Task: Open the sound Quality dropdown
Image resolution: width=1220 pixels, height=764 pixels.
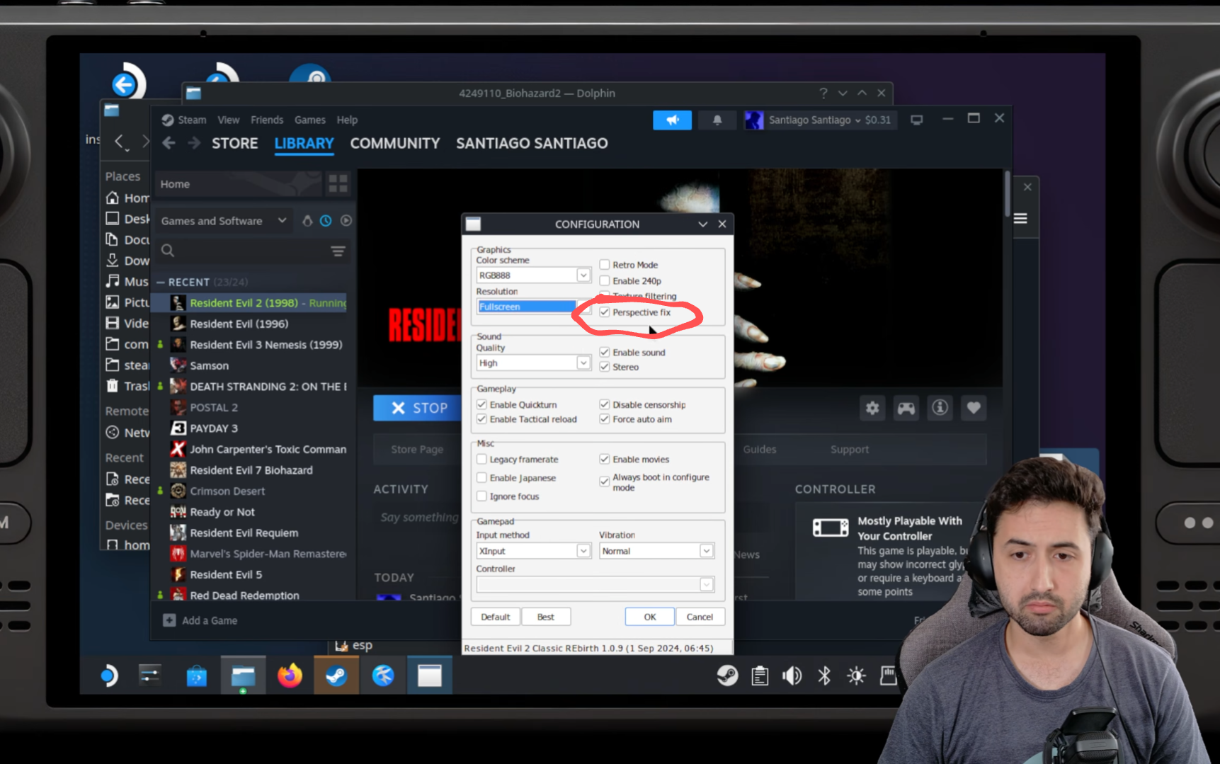Action: coord(533,363)
